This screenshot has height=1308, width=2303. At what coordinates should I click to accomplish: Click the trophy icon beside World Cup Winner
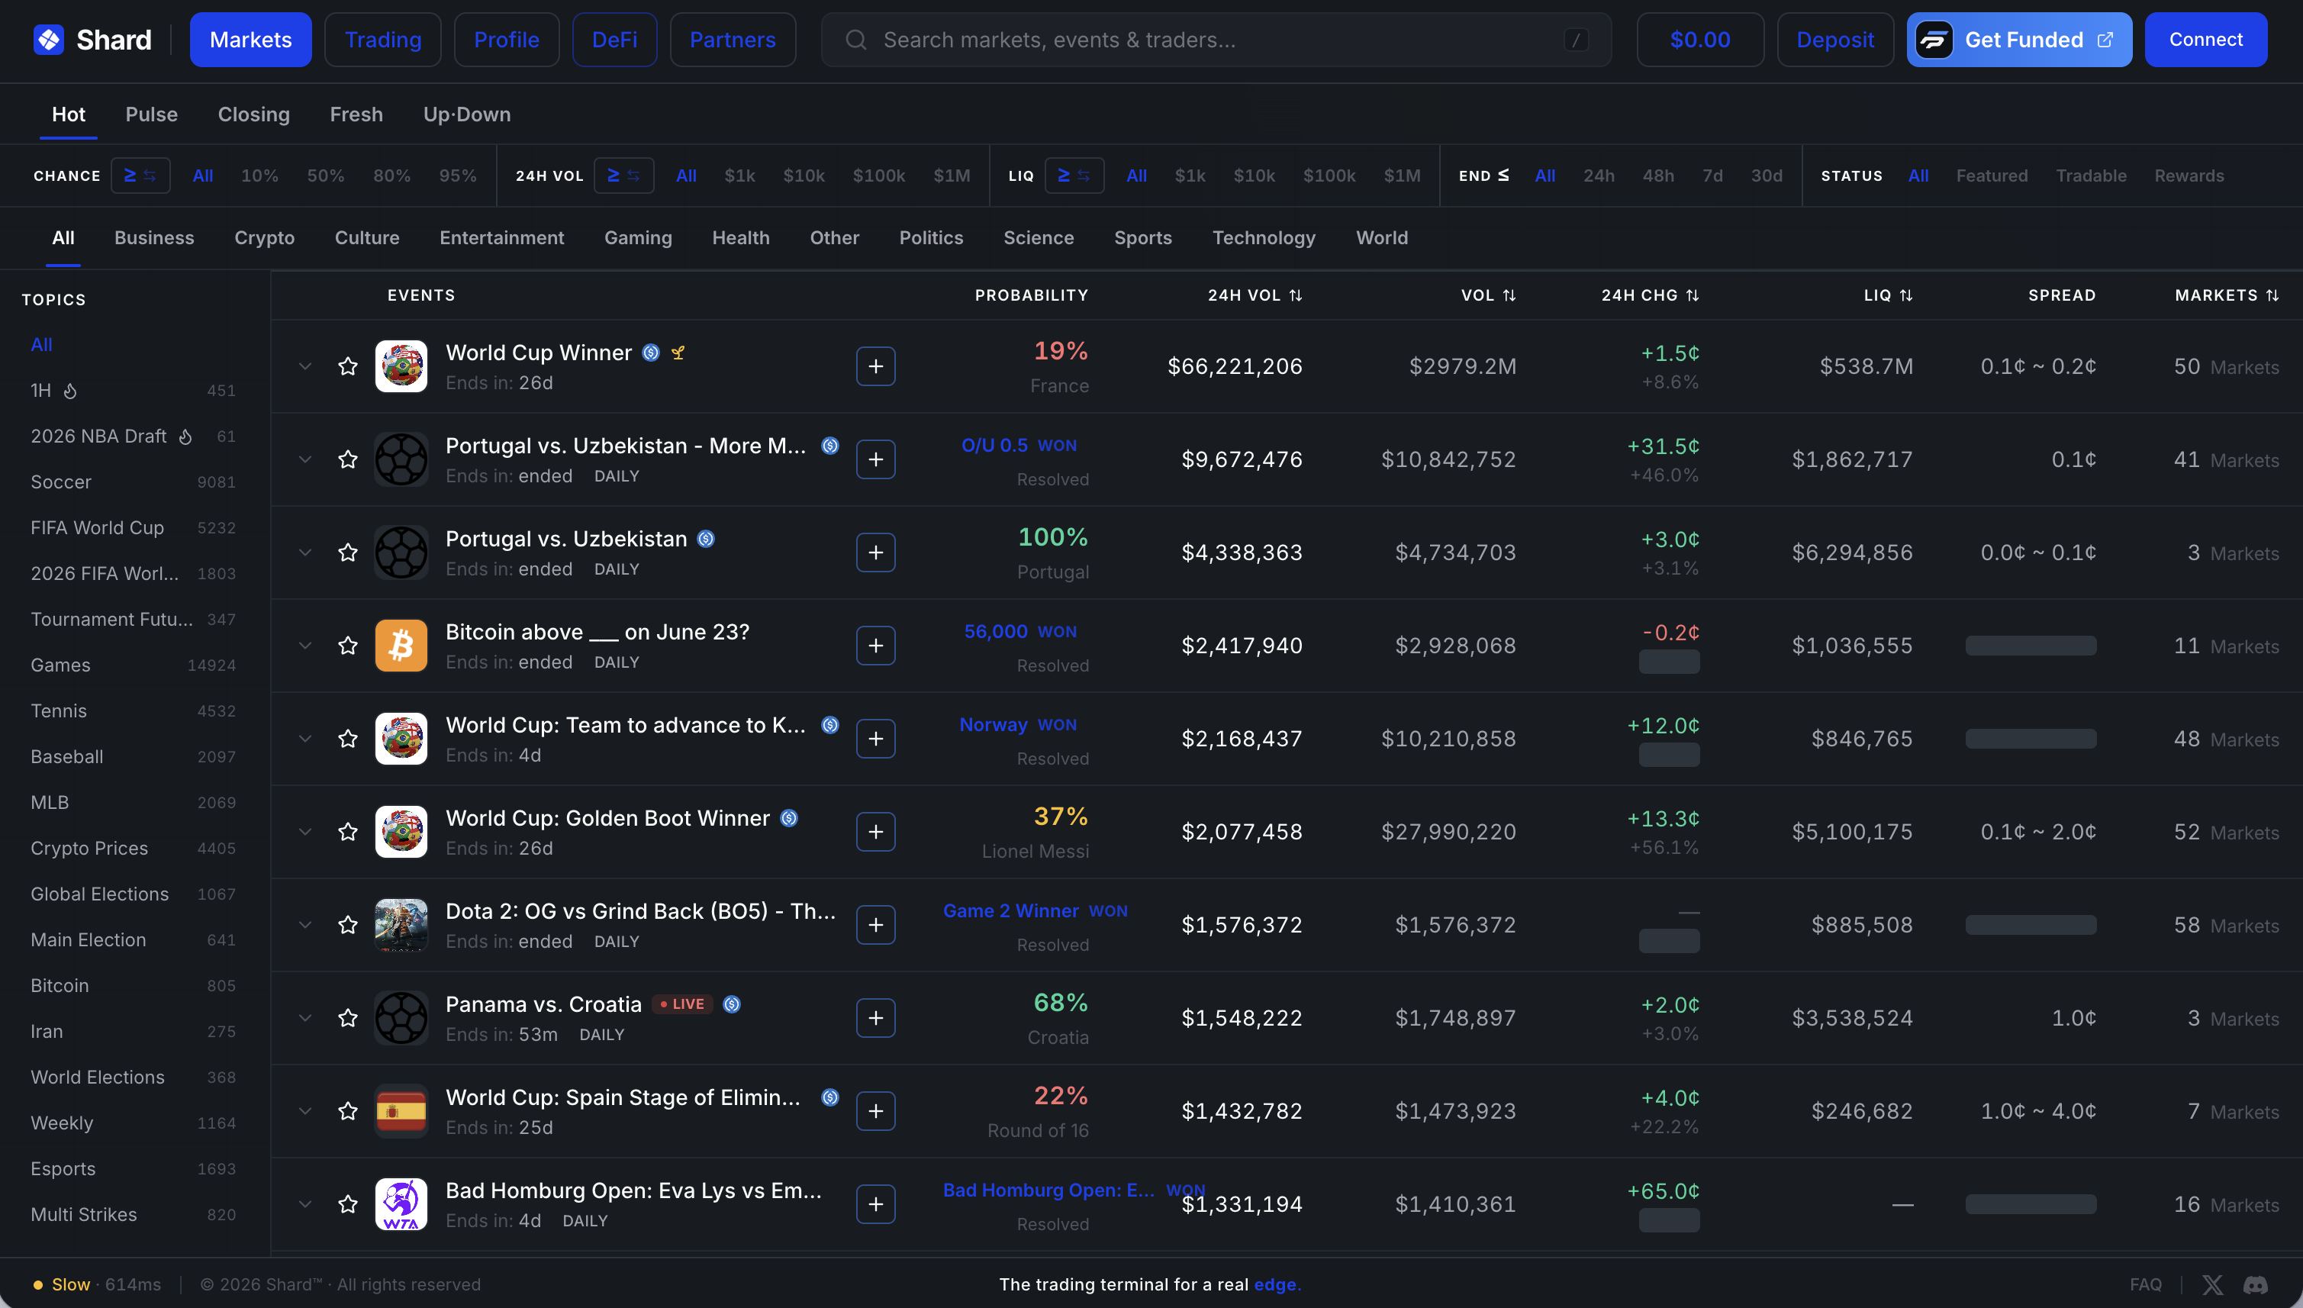pos(678,353)
